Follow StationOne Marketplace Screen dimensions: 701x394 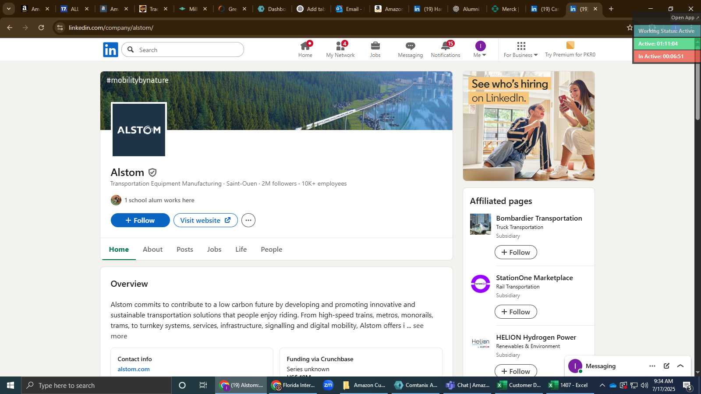click(x=516, y=312)
